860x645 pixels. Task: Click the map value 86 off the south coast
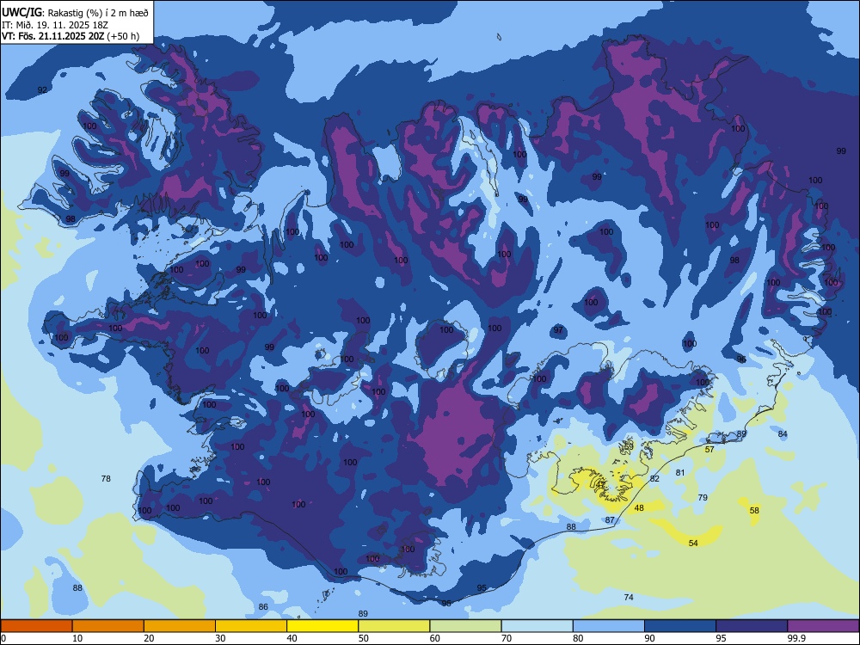[x=263, y=606]
